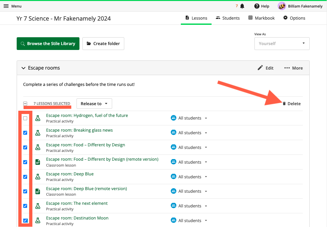Screen dimensions: 327x227
Task: Open Billiam Fakenamely's bee avatar
Action: pyautogui.click(x=282, y=6)
